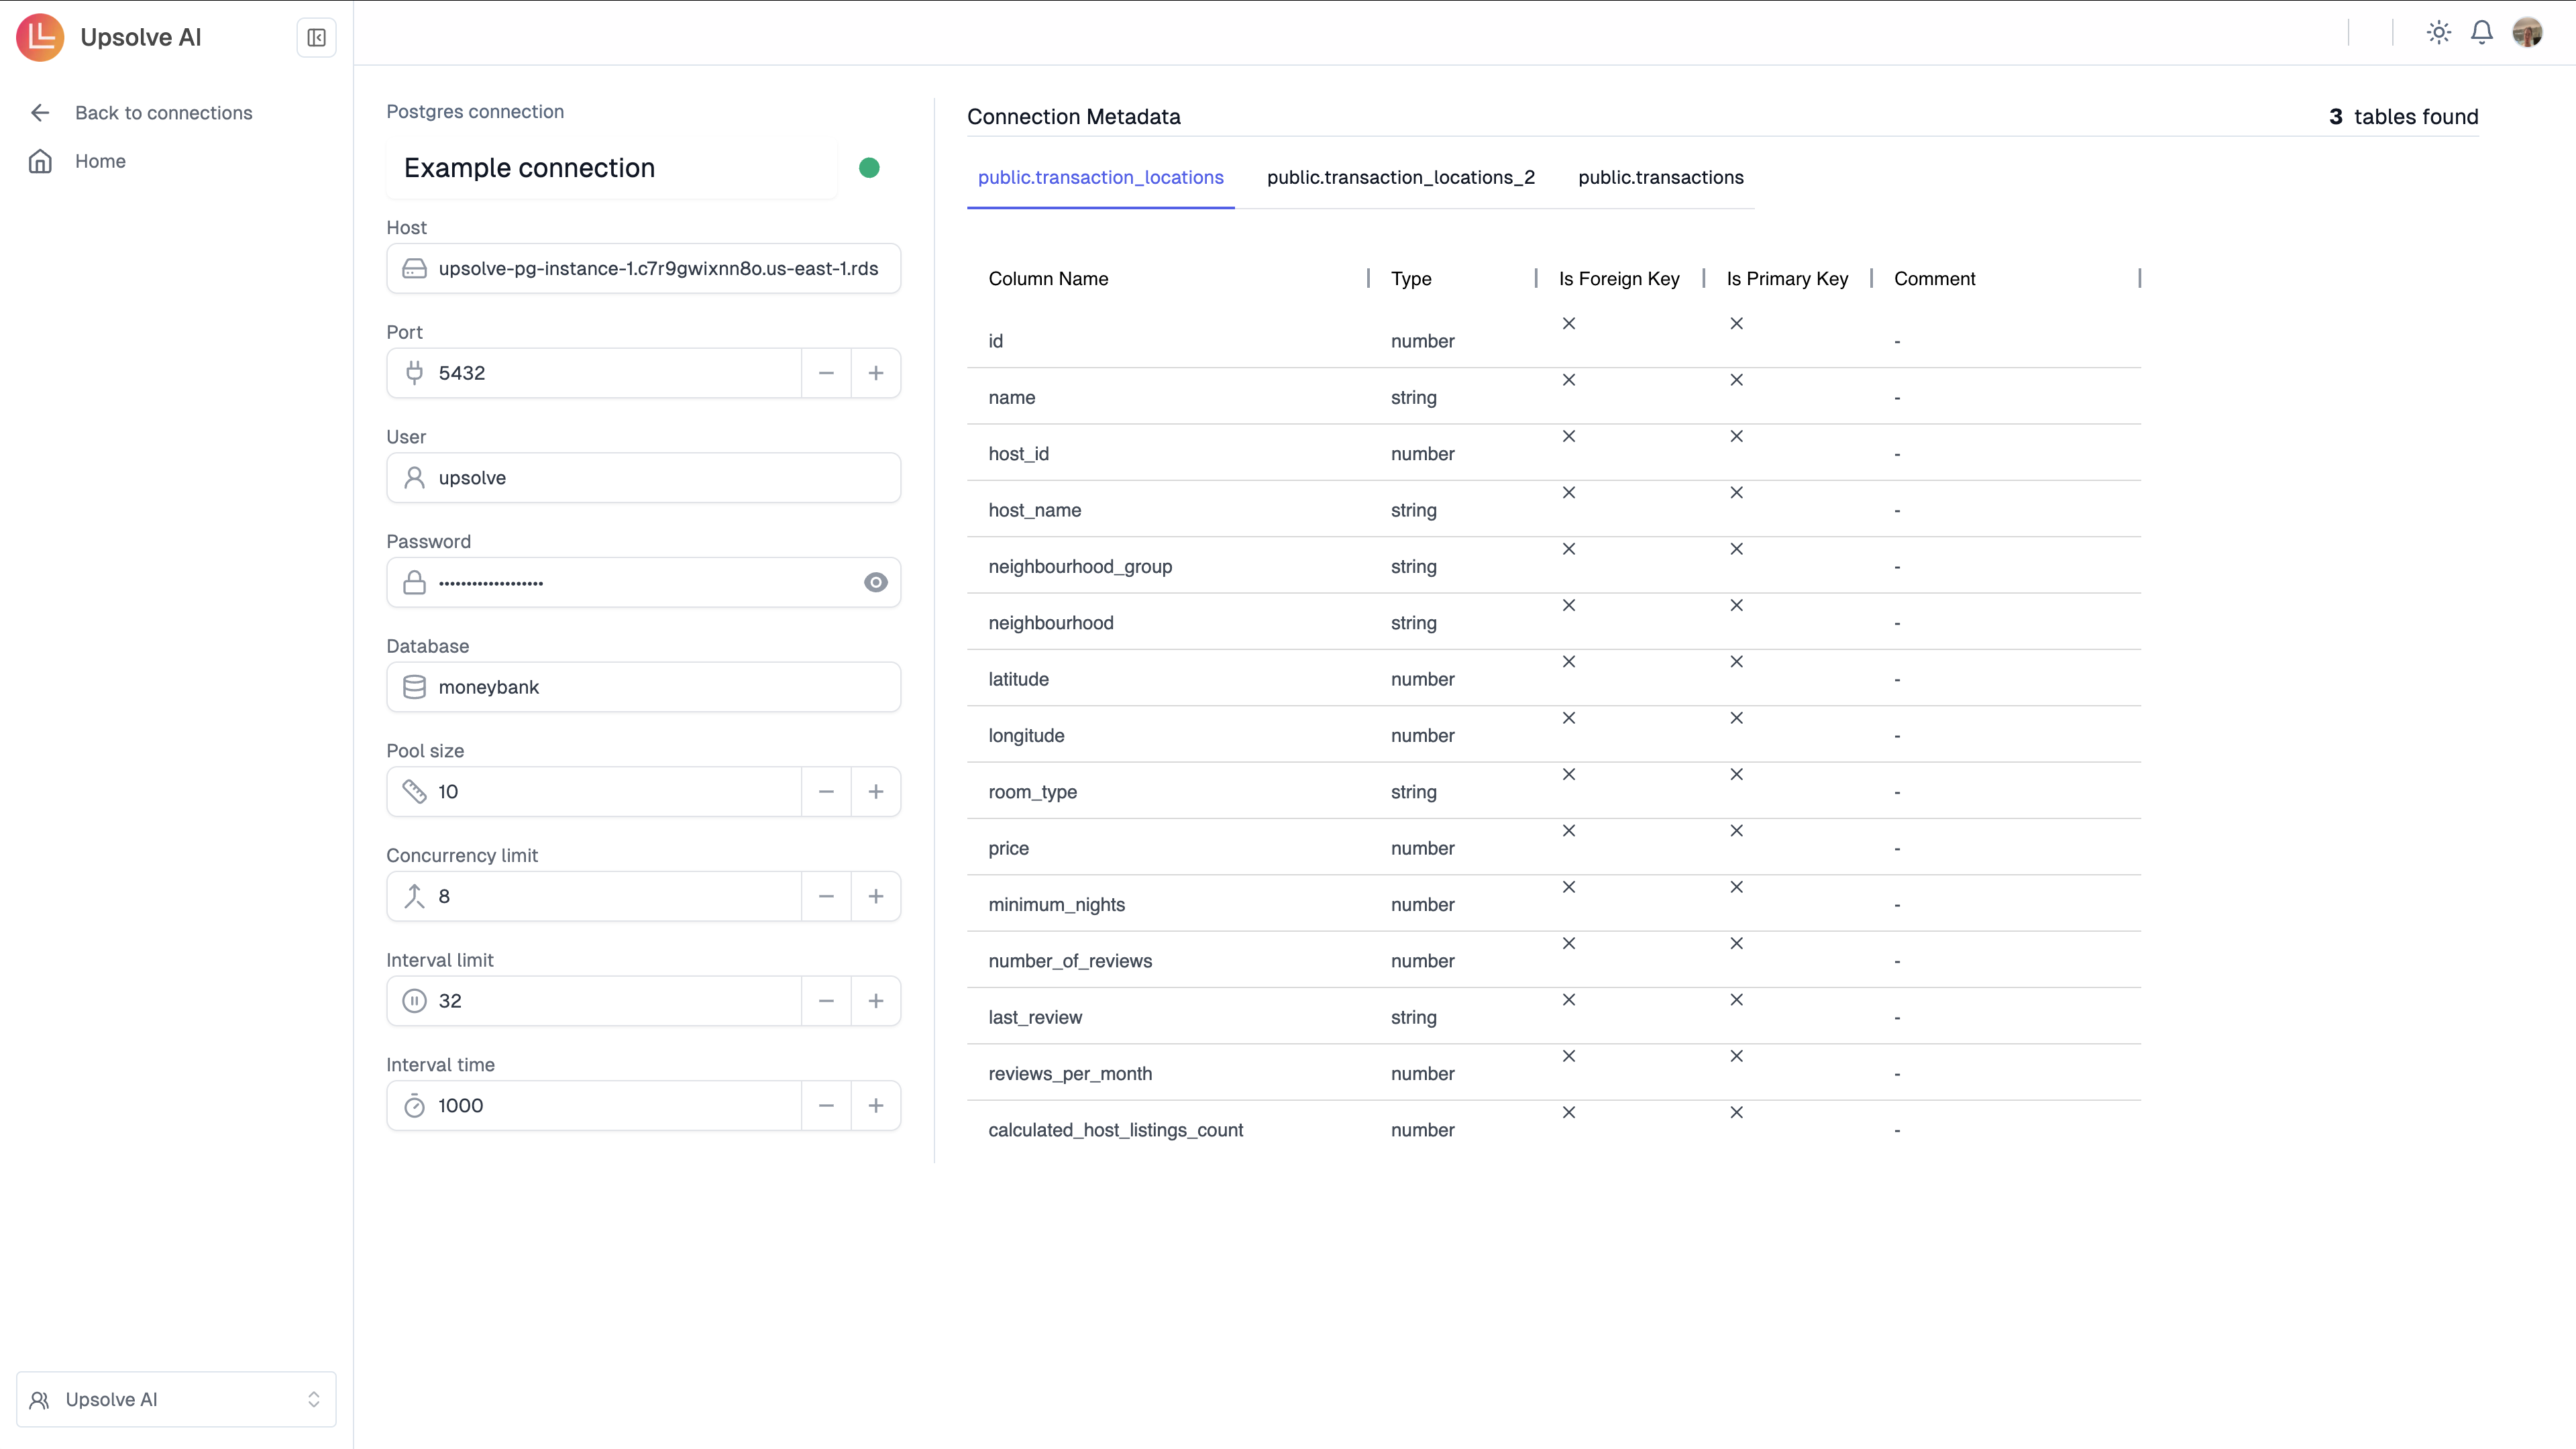This screenshot has height=1449, width=2576.
Task: Open notifications bell icon
Action: 2481,33
